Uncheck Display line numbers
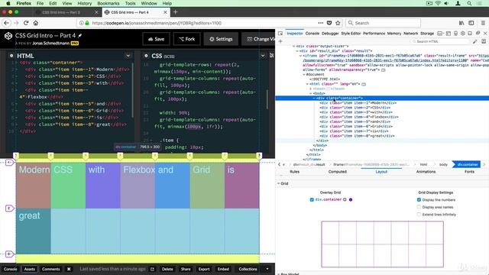Screen dimensions: 489x275 click(x=419, y=199)
